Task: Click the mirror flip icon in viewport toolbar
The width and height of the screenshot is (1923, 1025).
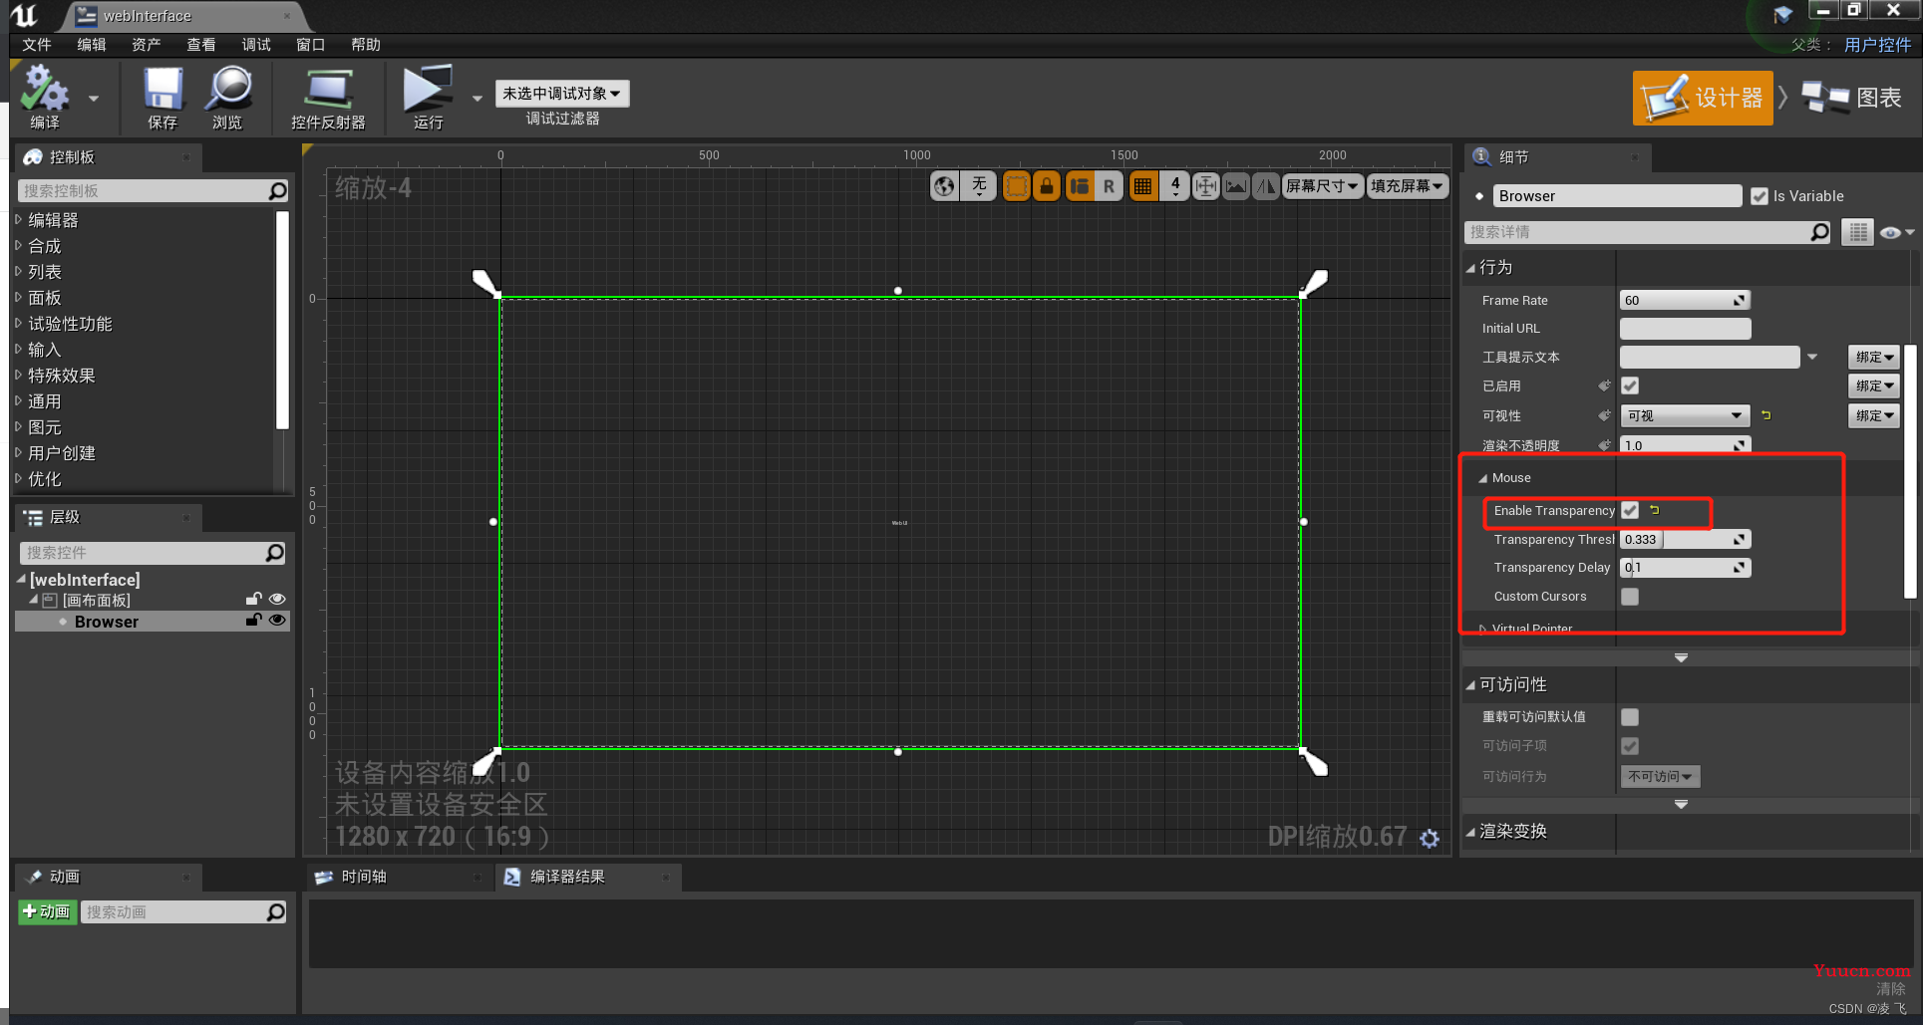Action: pyautogui.click(x=1266, y=186)
